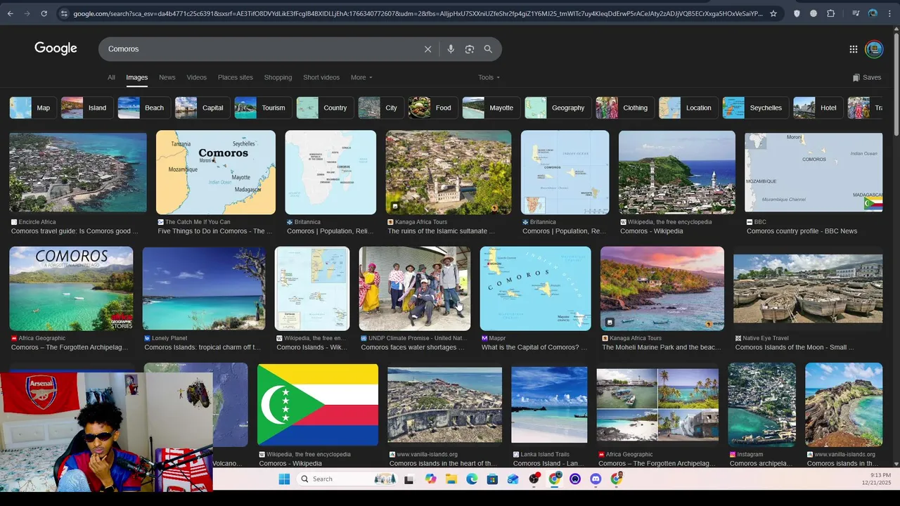Open the Windows Start menu
This screenshot has width=900, height=506.
coord(284,479)
